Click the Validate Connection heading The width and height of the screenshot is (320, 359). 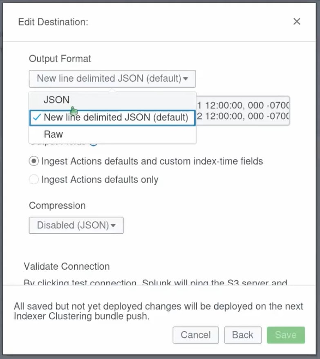coord(67,266)
